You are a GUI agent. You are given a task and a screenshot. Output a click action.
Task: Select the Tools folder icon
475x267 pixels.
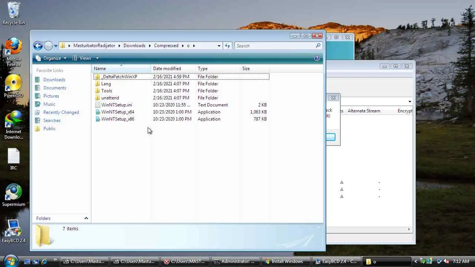tap(97, 91)
